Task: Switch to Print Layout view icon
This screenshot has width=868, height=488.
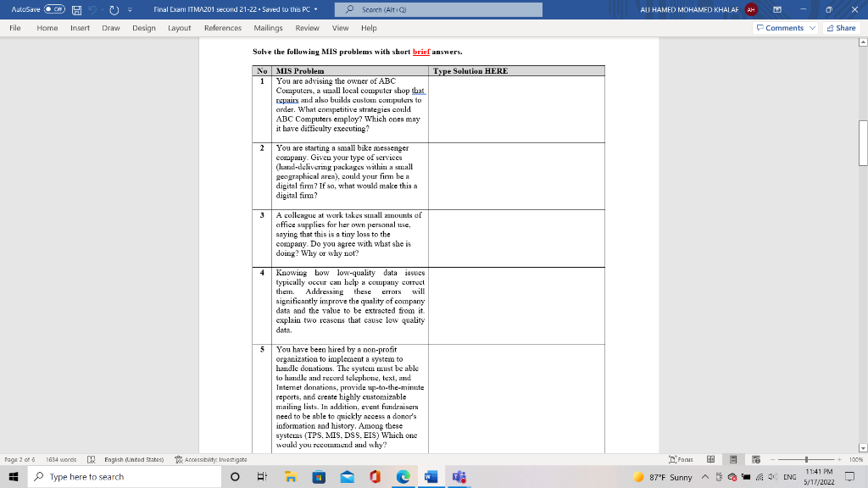Action: pos(733,459)
